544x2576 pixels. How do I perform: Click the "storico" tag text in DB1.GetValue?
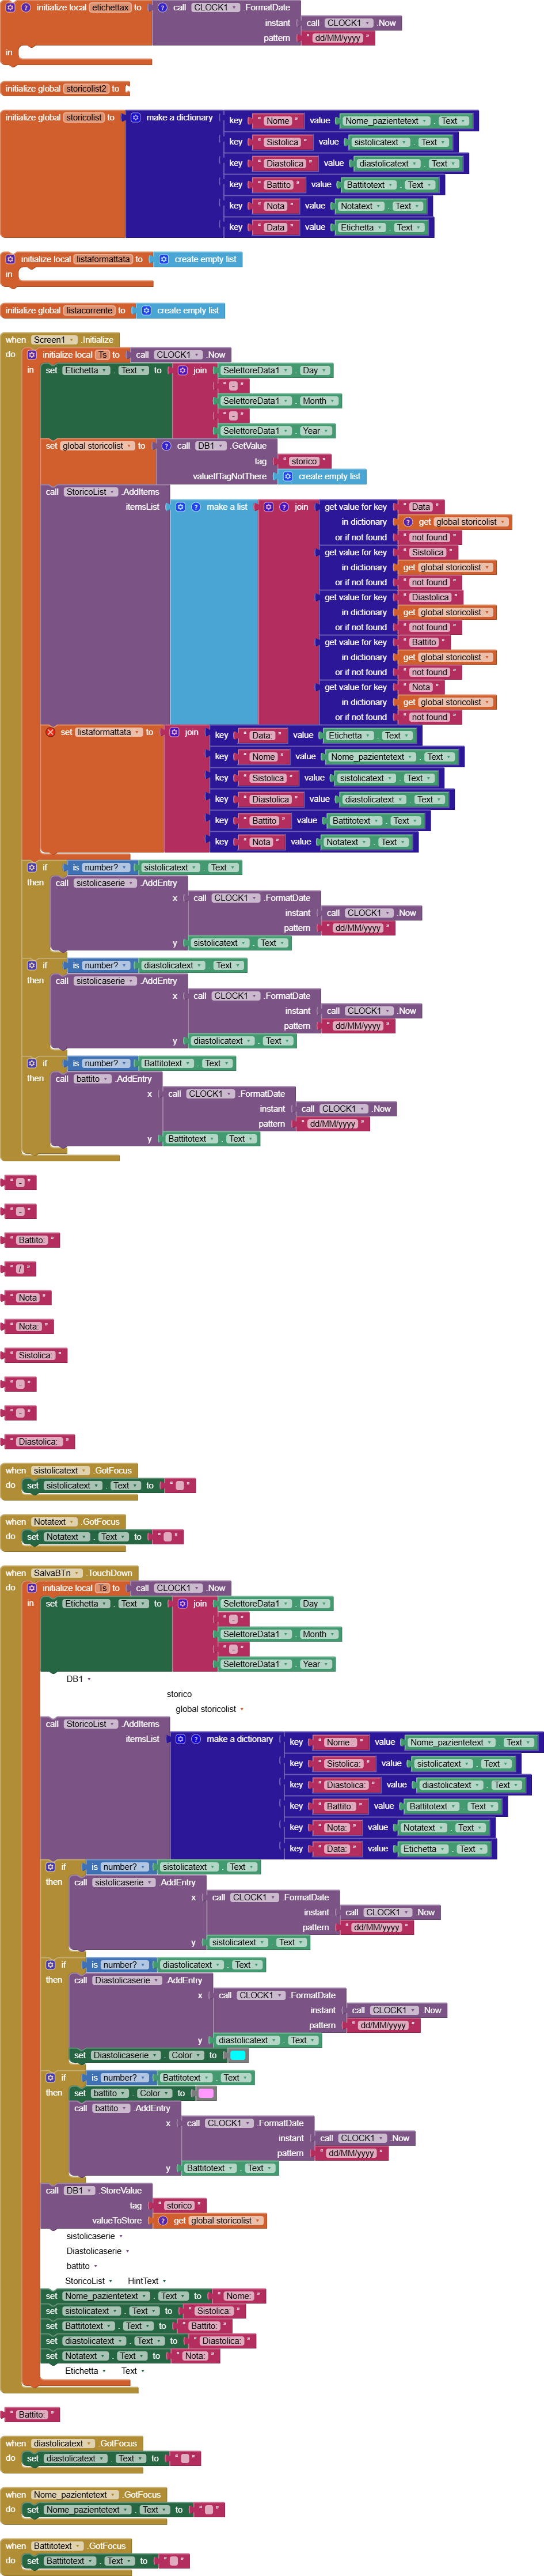coord(303,461)
